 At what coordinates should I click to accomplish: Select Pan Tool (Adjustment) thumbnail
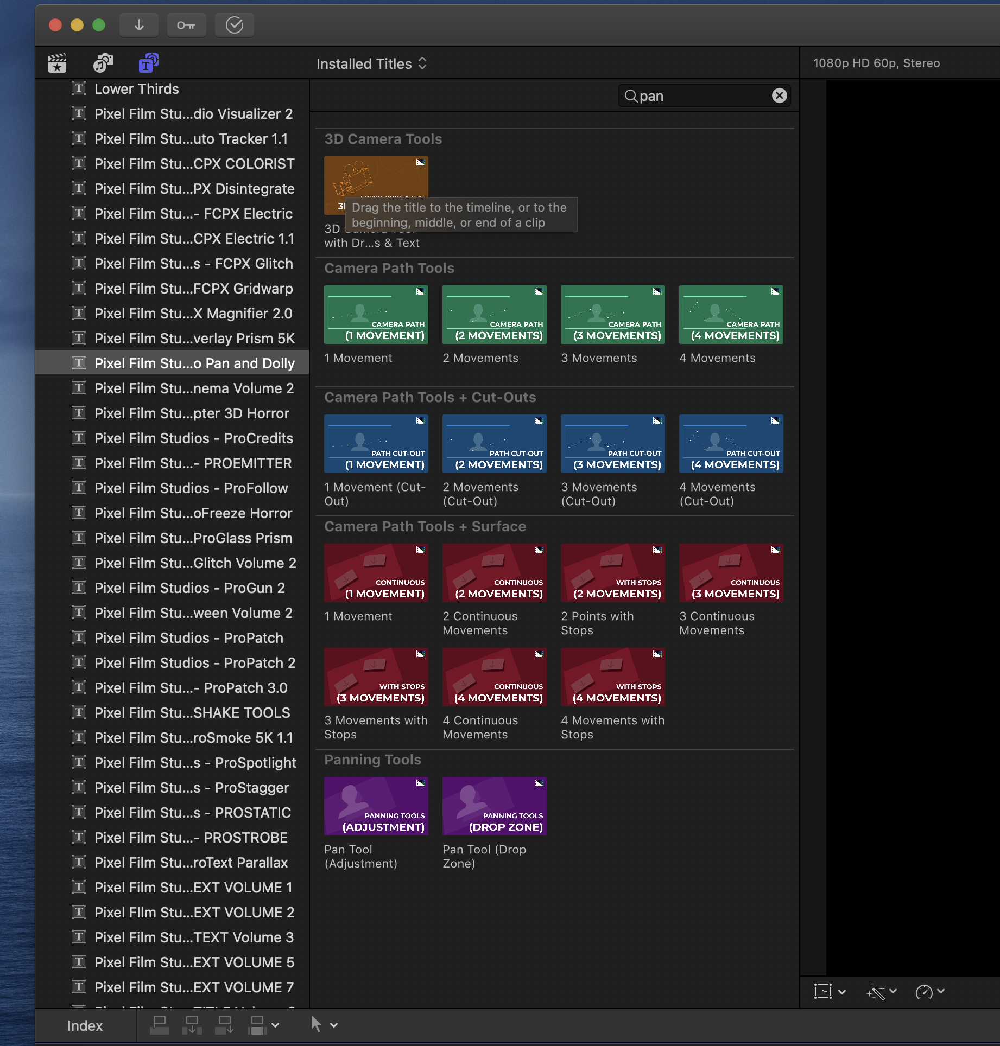point(376,806)
